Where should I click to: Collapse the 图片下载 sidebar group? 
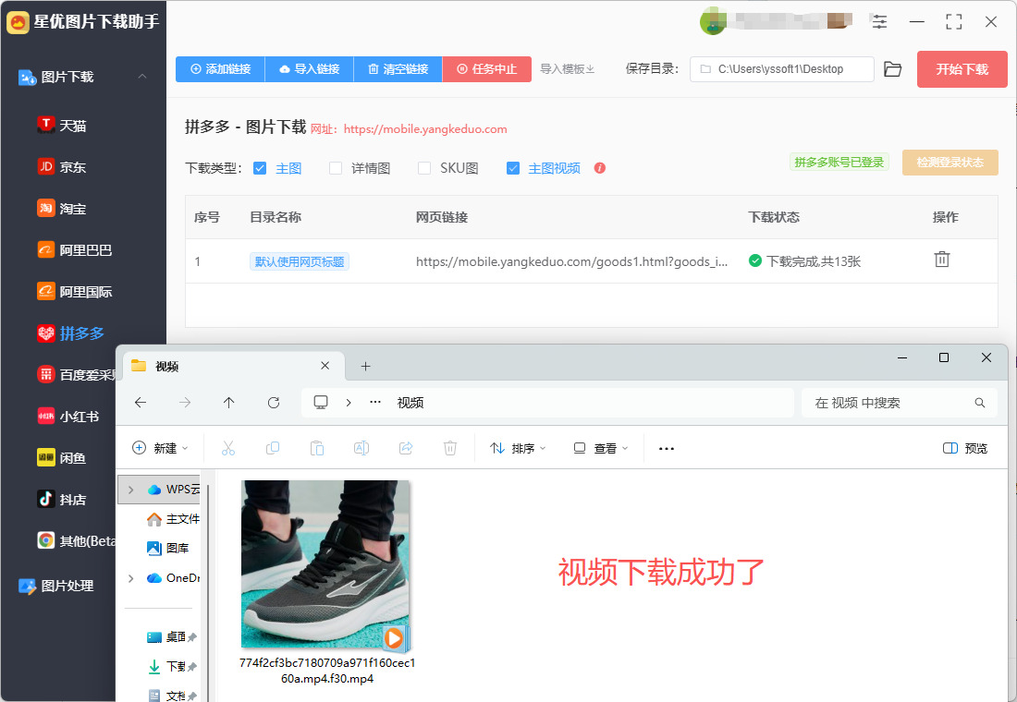pos(142,77)
